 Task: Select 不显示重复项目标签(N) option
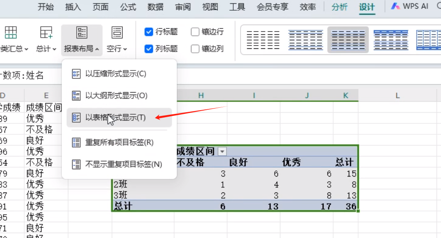point(119,164)
